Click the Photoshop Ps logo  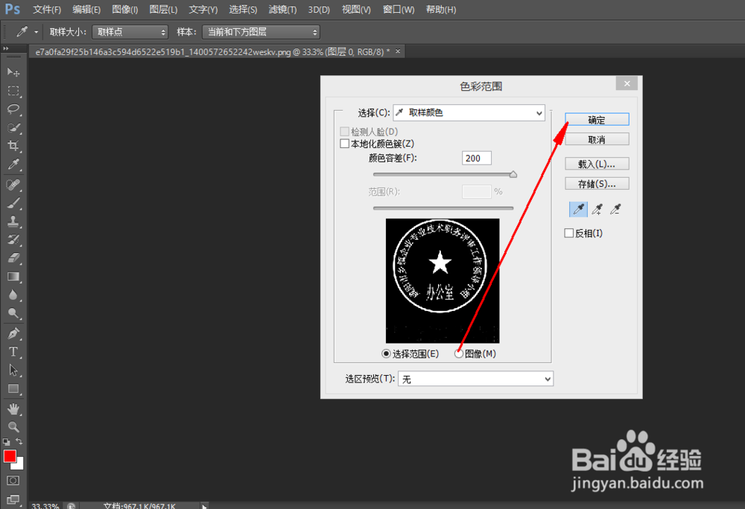tap(13, 9)
